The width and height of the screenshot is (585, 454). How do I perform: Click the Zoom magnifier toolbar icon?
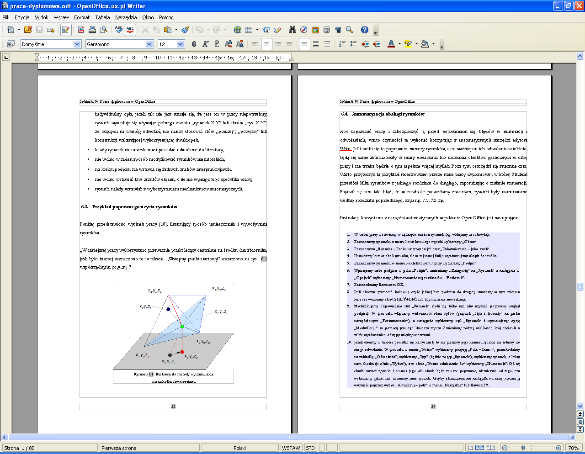click(350, 30)
